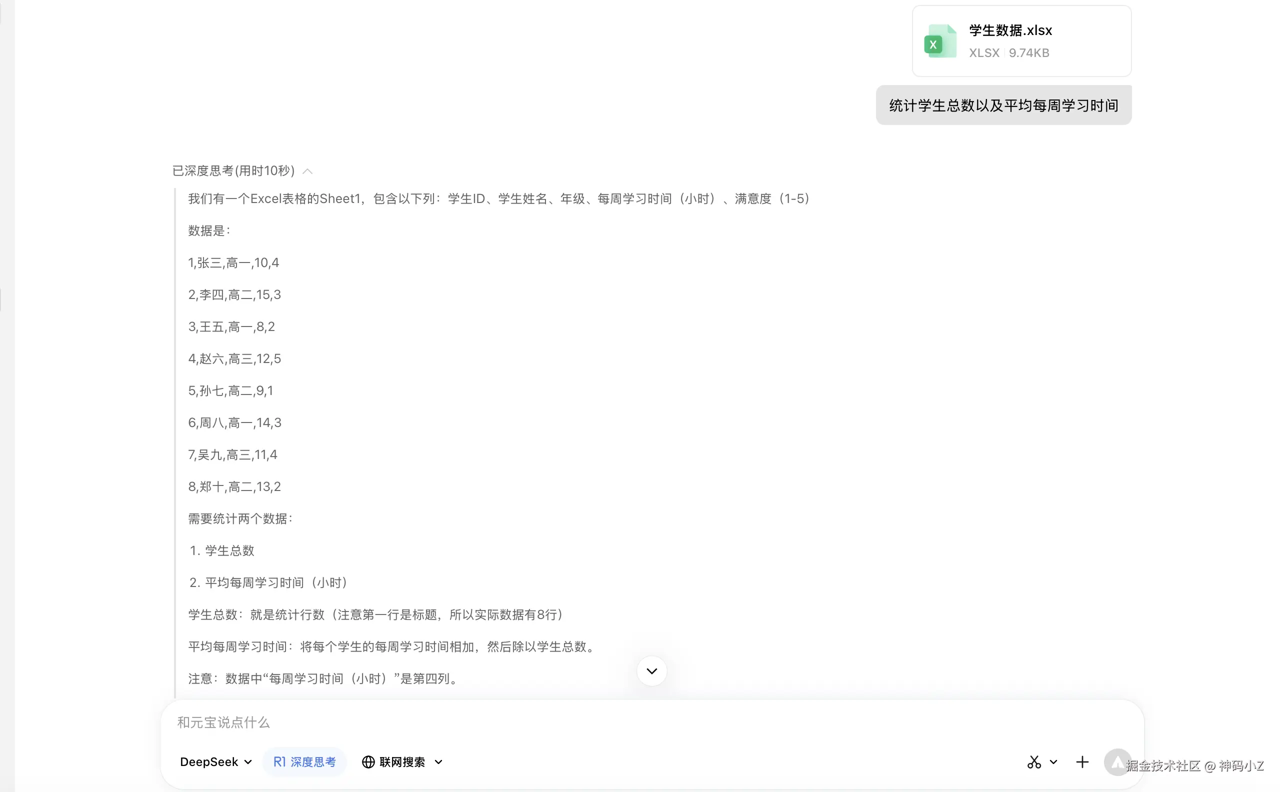Click the globe icon beside 联网搜索
The image size is (1283, 792).
368,762
